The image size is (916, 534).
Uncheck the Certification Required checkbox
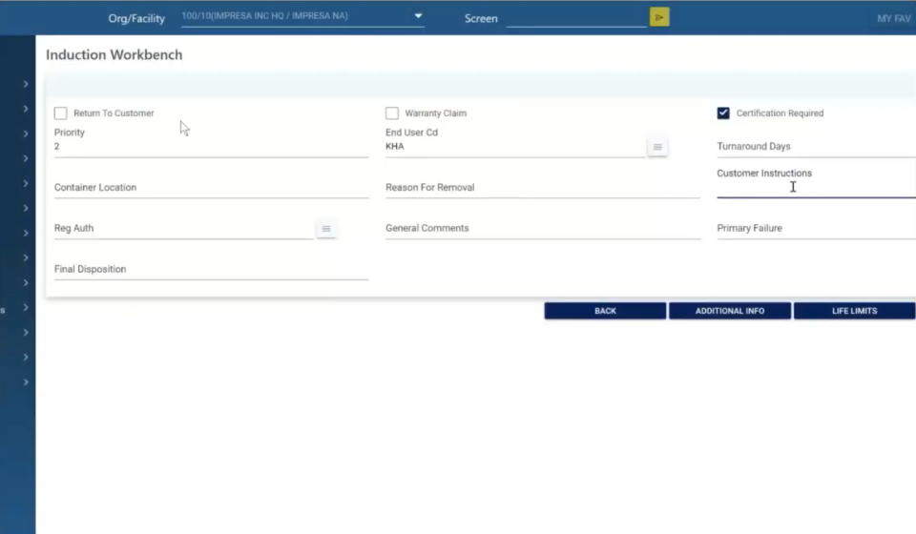(x=723, y=113)
